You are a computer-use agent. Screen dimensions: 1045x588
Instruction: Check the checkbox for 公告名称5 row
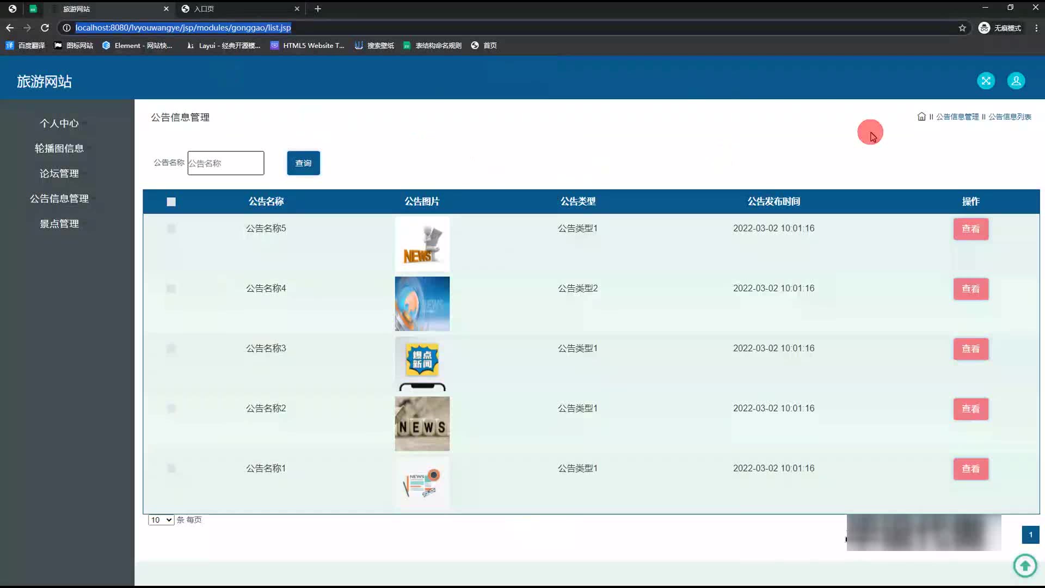pyautogui.click(x=171, y=229)
